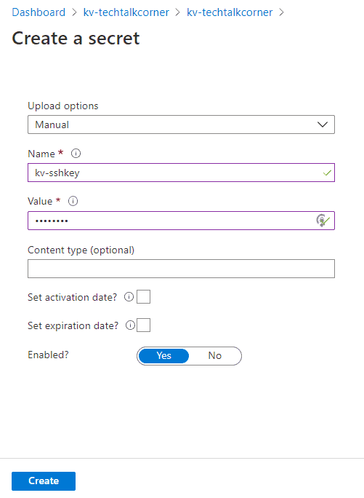
Task: Open the Upload options dropdown arrow
Action: tap(323, 125)
